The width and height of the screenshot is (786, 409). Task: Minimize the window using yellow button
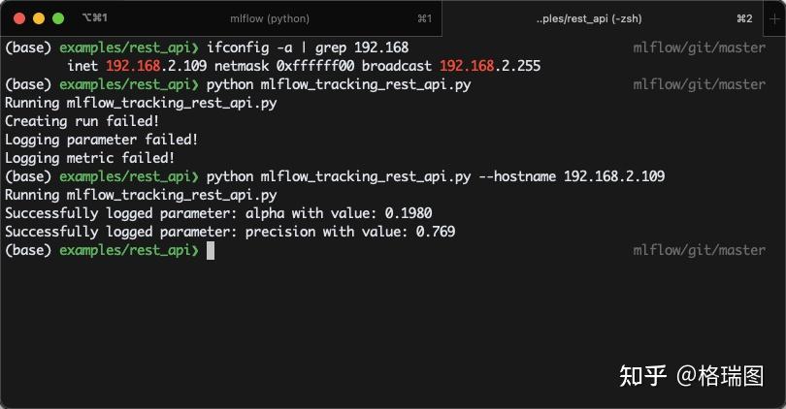coord(39,18)
